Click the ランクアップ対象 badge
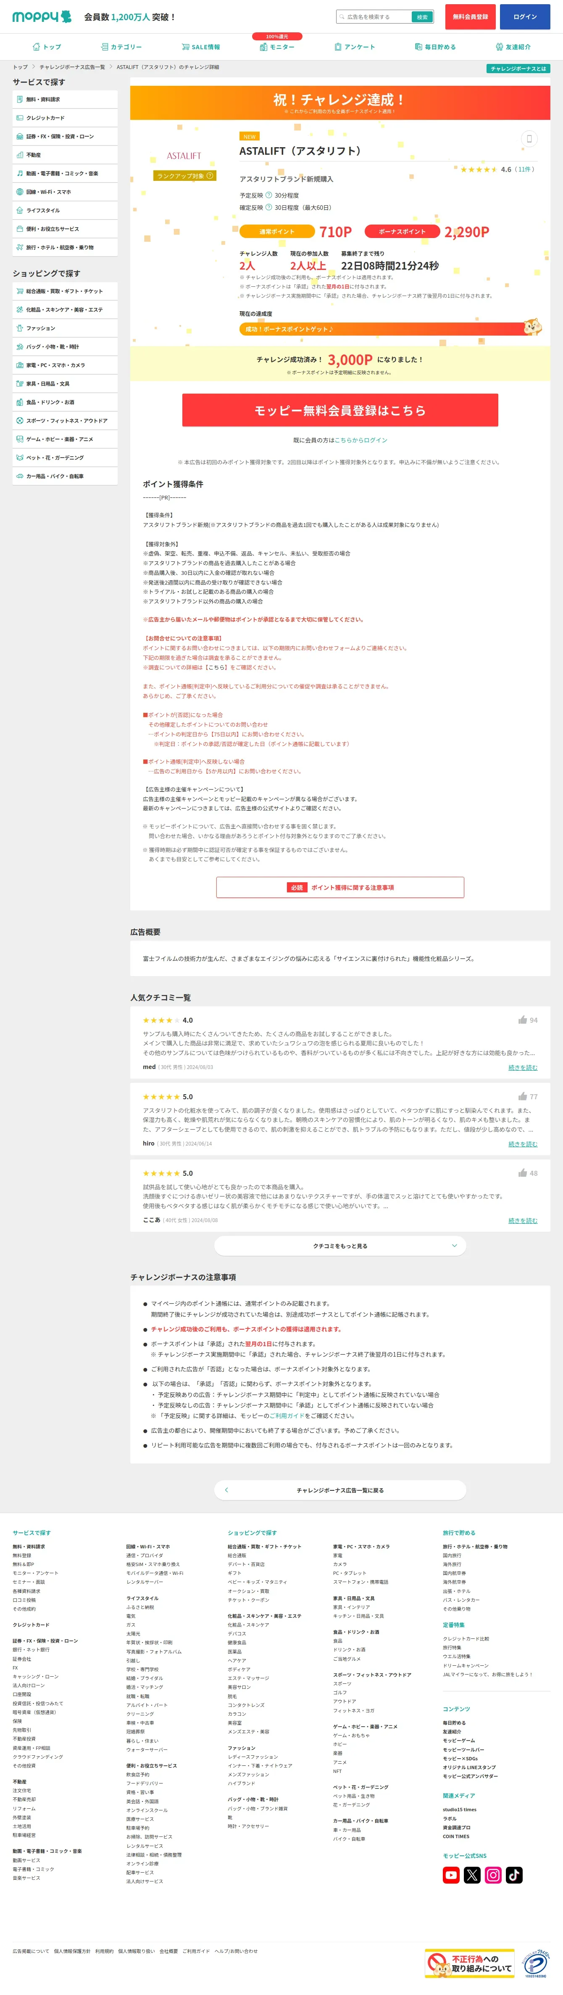 (184, 176)
